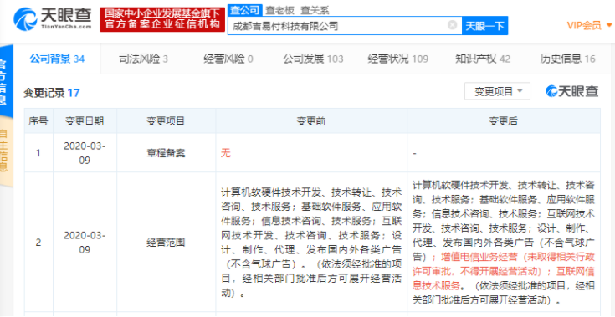
Task: Click the 变更前 column header
Action: [x=311, y=121]
